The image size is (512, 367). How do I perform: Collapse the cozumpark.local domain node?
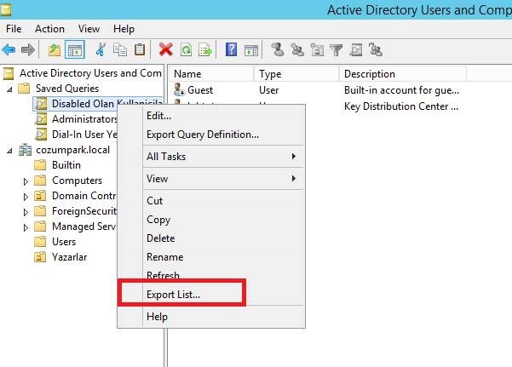[9, 151]
